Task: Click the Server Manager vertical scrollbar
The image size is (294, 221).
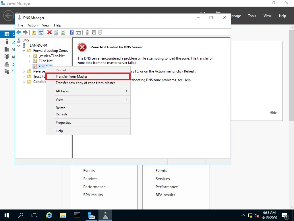Action: (291, 75)
